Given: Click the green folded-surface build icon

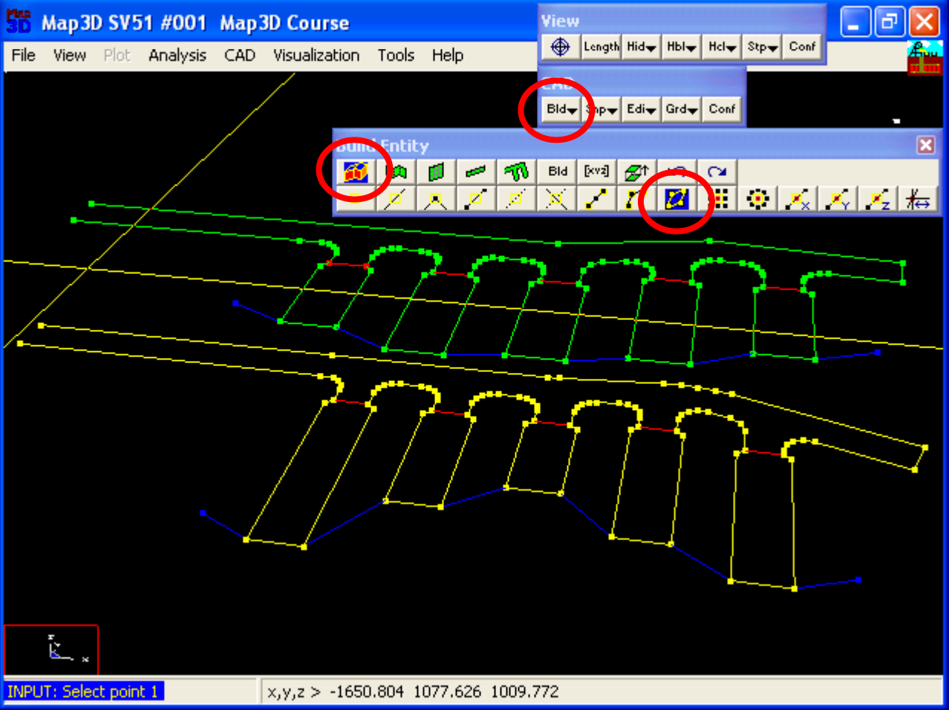Looking at the screenshot, I should pos(396,172).
